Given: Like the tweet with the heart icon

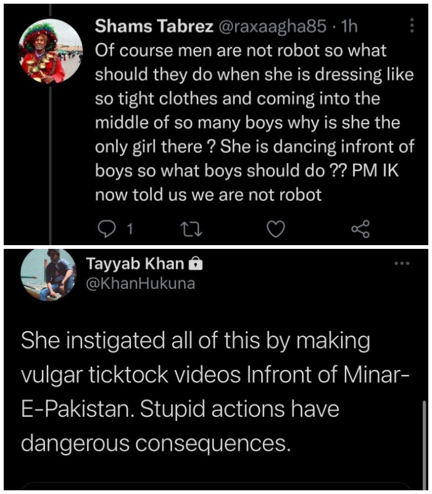Looking at the screenshot, I should coord(275,230).
